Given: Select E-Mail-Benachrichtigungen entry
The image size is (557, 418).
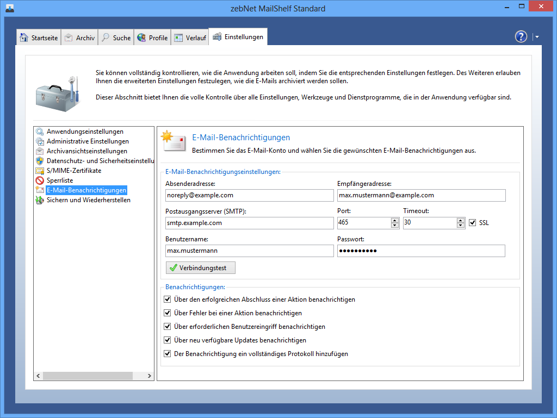Looking at the screenshot, I should click(x=86, y=190).
